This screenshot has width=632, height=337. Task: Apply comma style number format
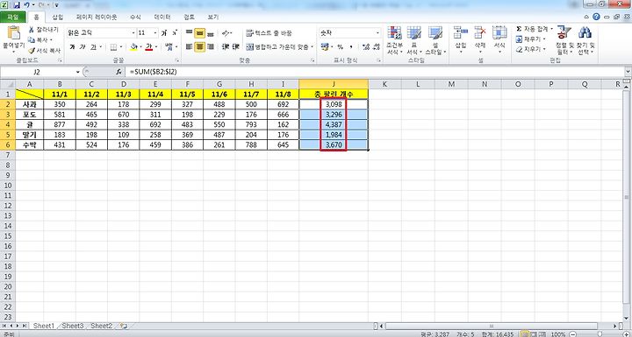click(351, 47)
